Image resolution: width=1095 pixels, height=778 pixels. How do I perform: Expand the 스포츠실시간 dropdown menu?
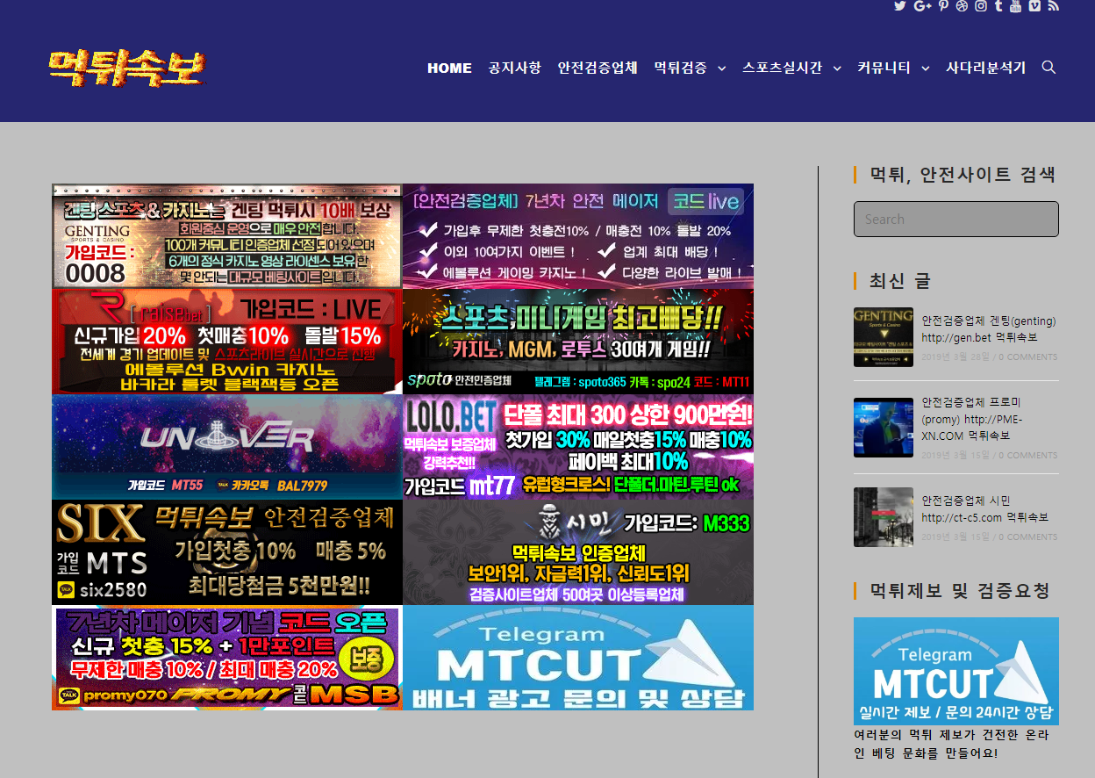(791, 68)
